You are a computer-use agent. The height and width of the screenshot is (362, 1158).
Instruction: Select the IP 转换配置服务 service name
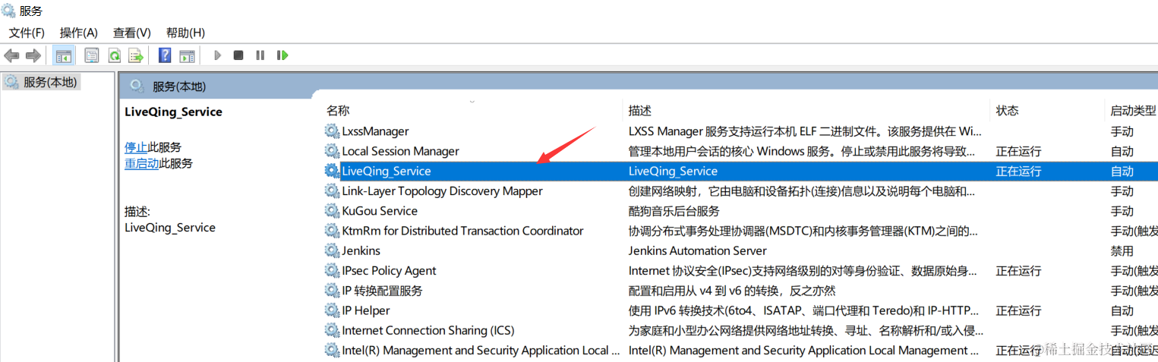pyautogui.click(x=382, y=291)
